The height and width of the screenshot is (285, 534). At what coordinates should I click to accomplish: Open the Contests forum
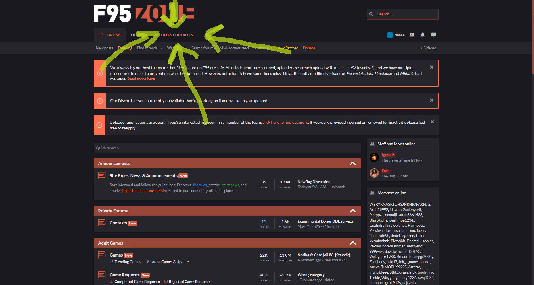tap(118, 223)
